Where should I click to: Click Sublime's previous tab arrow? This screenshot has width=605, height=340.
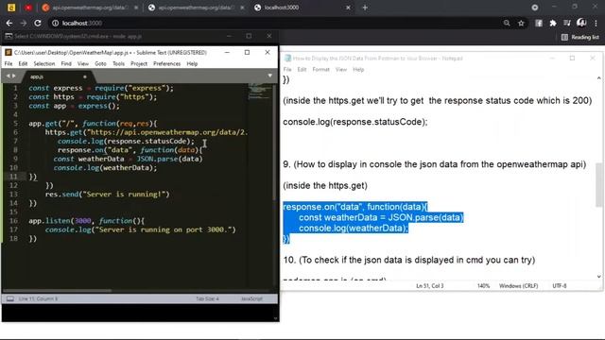click(x=8, y=76)
